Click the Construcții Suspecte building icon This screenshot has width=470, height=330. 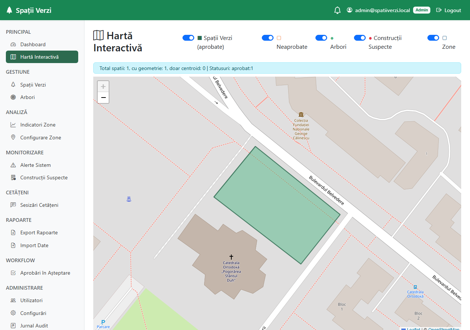13,177
